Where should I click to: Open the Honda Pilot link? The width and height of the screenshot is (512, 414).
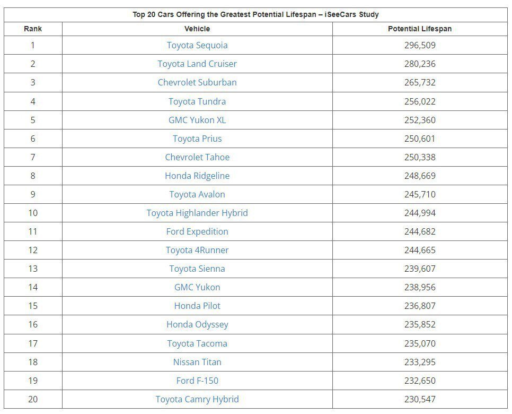[197, 306]
